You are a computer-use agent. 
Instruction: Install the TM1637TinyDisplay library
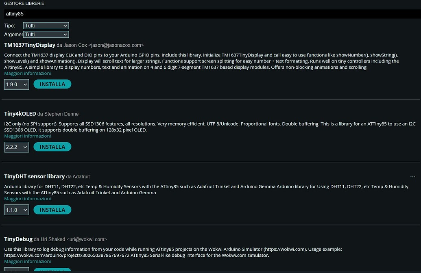click(52, 84)
